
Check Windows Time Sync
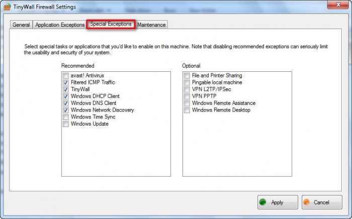pos(65,117)
